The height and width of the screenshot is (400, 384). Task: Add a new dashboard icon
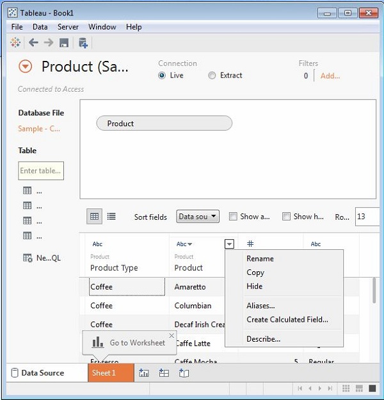coord(164,373)
